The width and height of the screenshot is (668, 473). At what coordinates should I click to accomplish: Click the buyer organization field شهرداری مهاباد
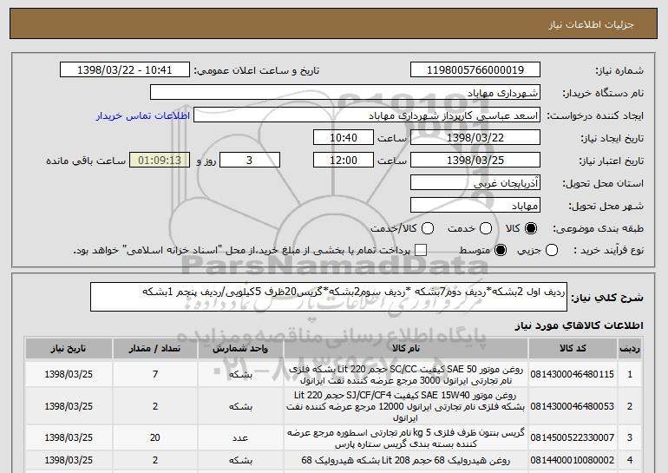coord(345,93)
